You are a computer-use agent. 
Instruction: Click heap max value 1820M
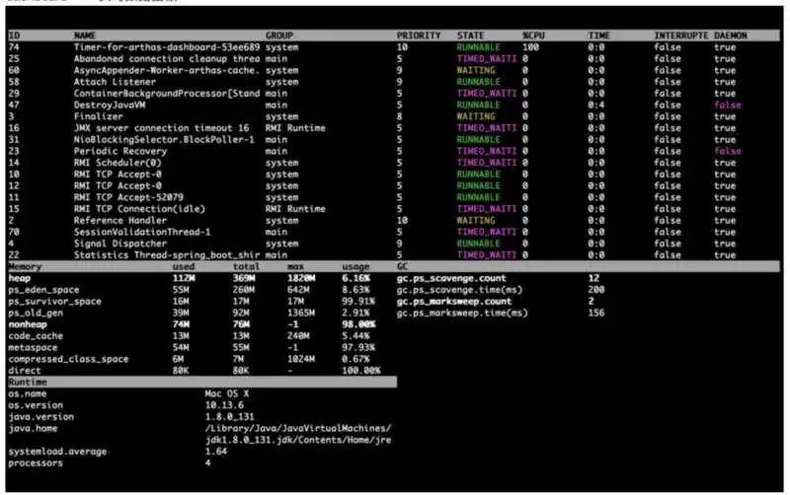[301, 278]
